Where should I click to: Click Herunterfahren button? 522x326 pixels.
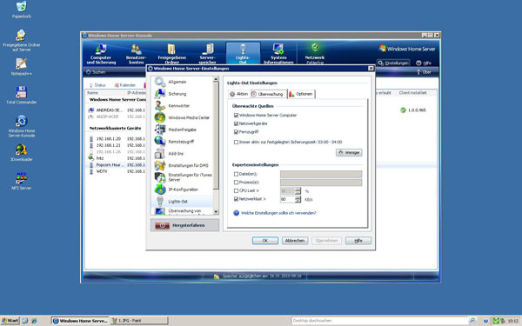[x=184, y=225]
